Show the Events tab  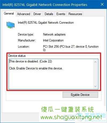tap(61, 14)
